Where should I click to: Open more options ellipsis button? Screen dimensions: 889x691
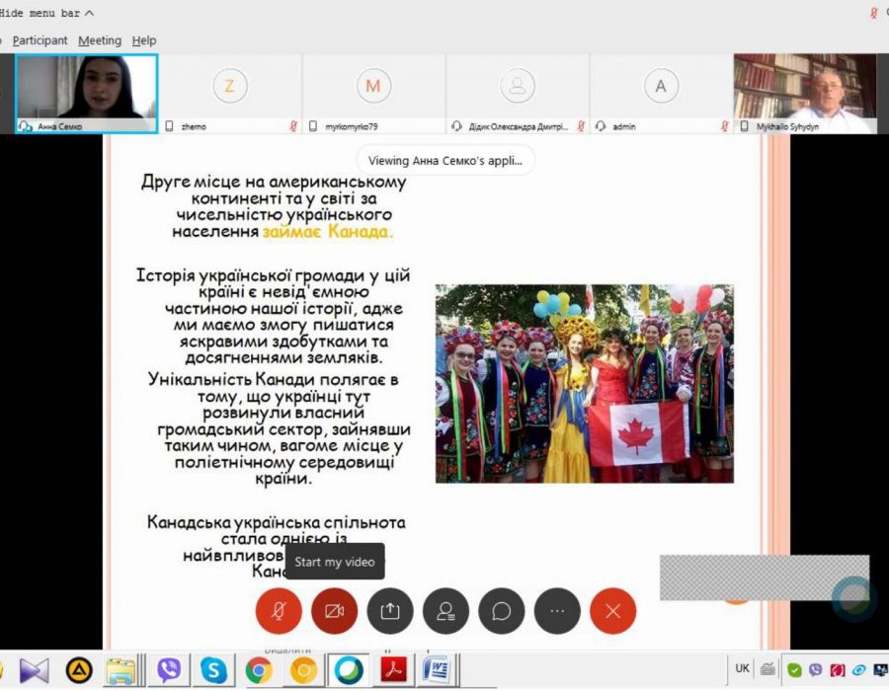[557, 611]
